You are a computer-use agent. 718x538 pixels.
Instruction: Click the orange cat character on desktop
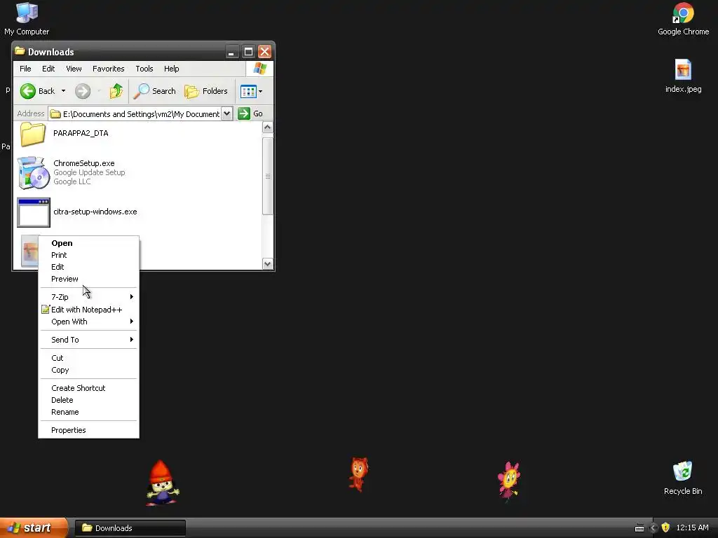pos(358,474)
